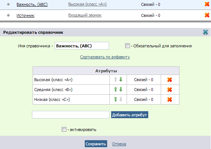
Task: Enable Обязательный для заполнения checkbox
Action: (x=127, y=46)
